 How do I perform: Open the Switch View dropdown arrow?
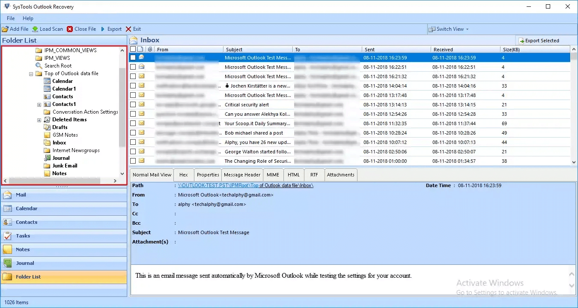click(467, 29)
